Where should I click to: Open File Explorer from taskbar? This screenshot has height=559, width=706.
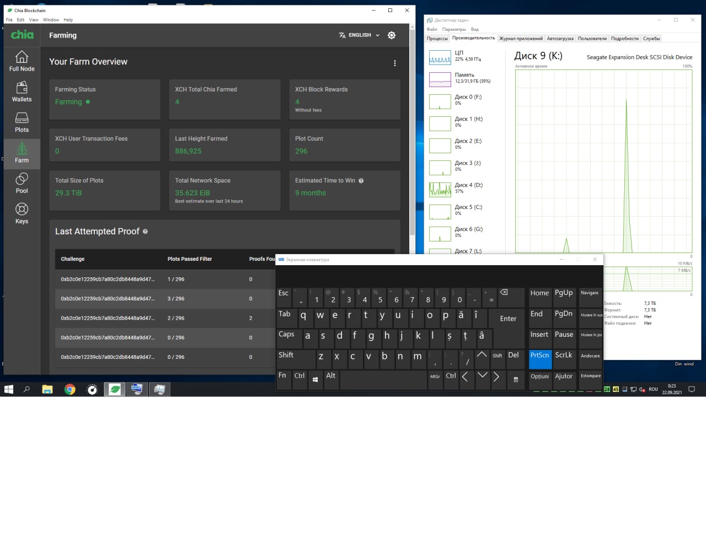[47, 389]
